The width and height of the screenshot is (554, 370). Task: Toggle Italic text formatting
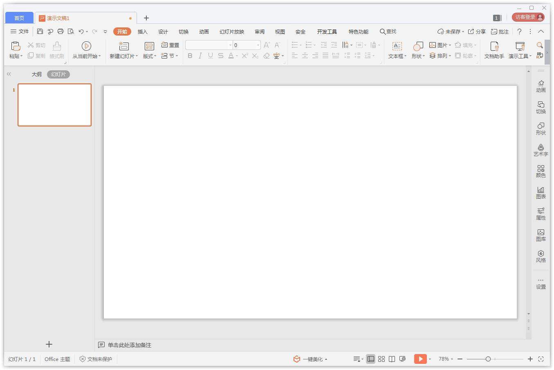(200, 56)
